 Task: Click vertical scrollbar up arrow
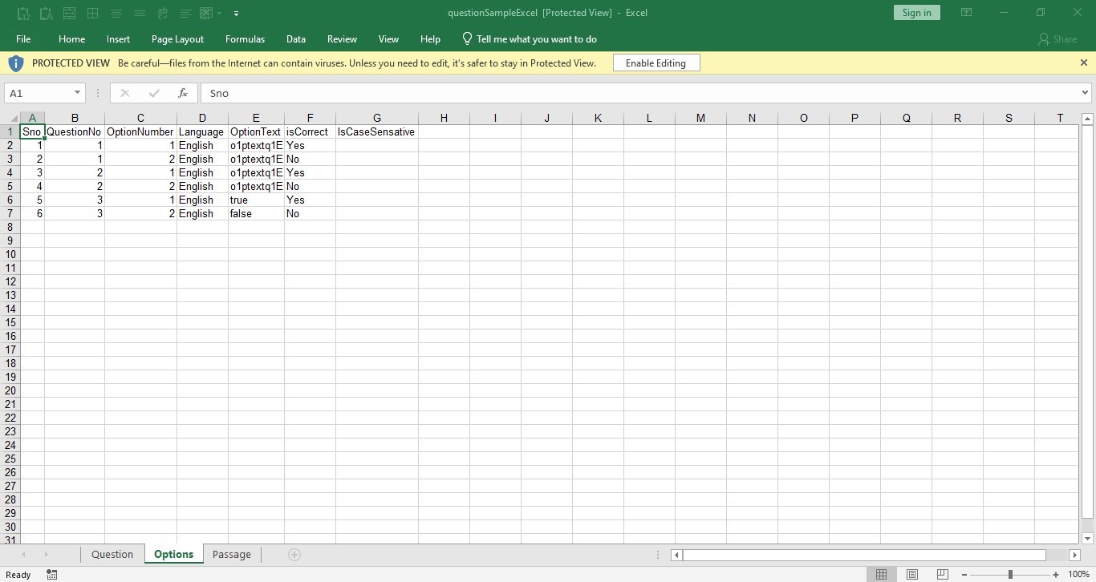click(x=1088, y=119)
